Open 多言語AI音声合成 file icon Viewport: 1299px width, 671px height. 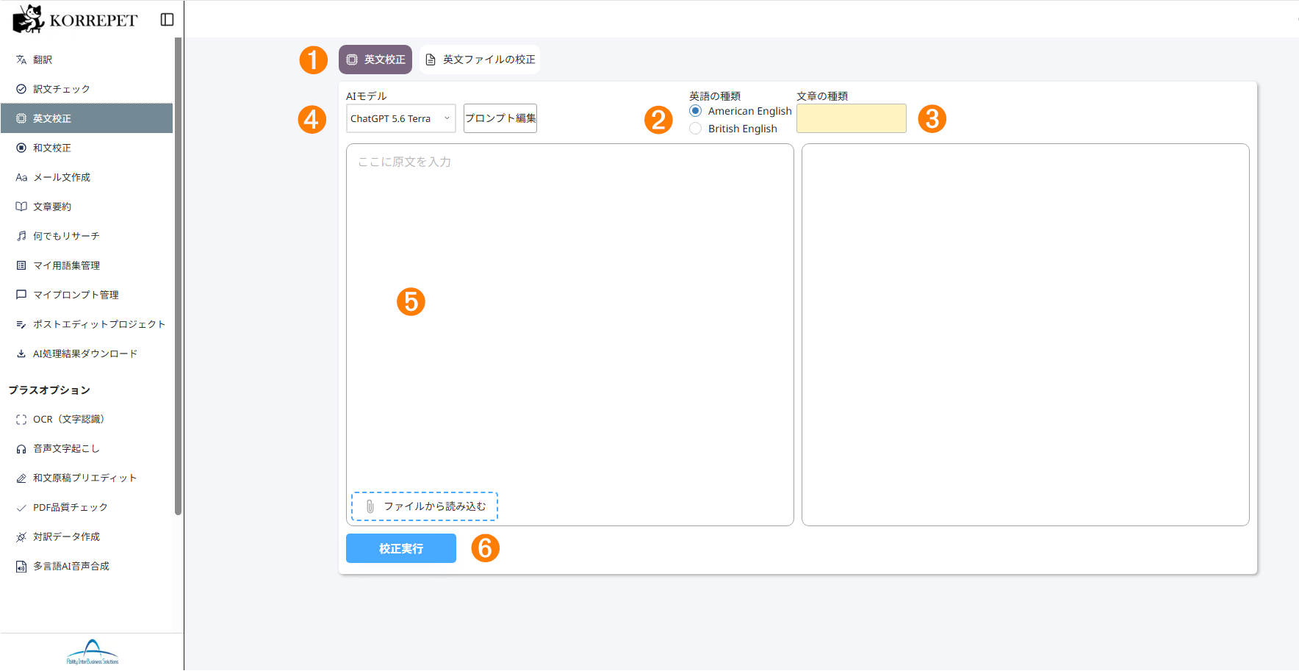pyautogui.click(x=21, y=567)
